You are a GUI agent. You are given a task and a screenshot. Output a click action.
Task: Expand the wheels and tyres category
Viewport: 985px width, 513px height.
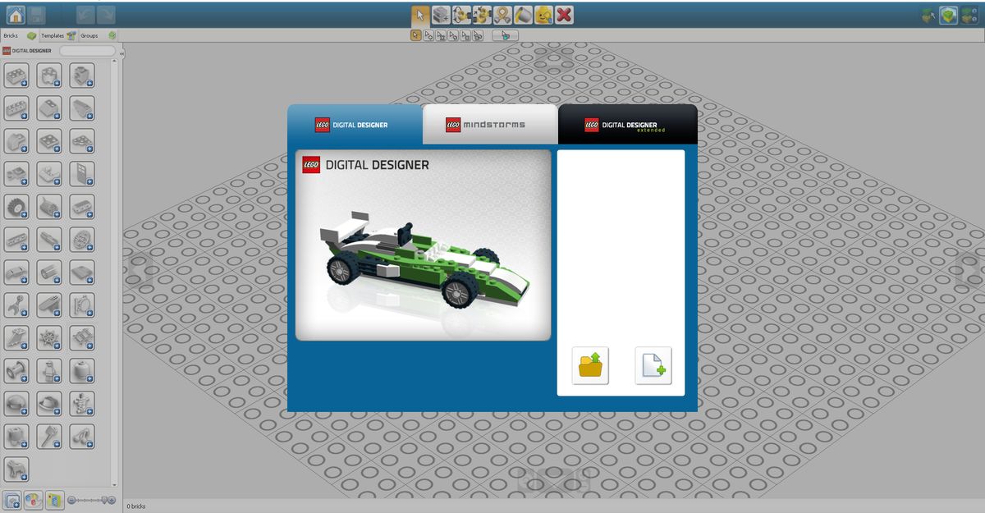(16, 207)
